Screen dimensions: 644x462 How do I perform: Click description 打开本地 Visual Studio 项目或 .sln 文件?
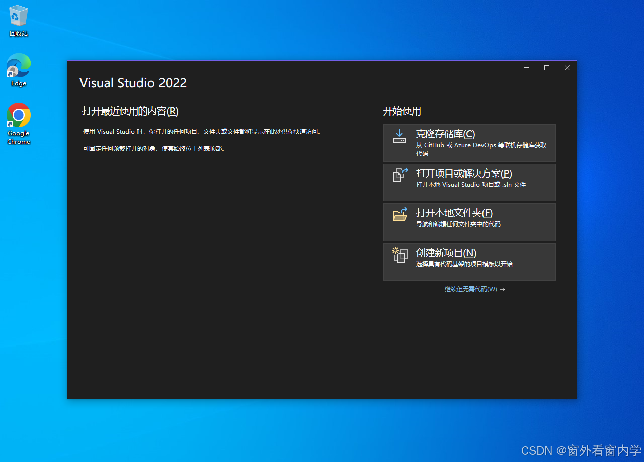click(471, 184)
